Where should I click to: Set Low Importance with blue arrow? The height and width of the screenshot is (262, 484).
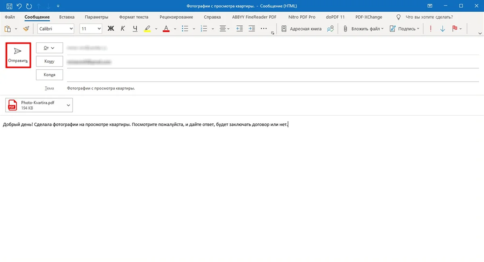(442, 29)
